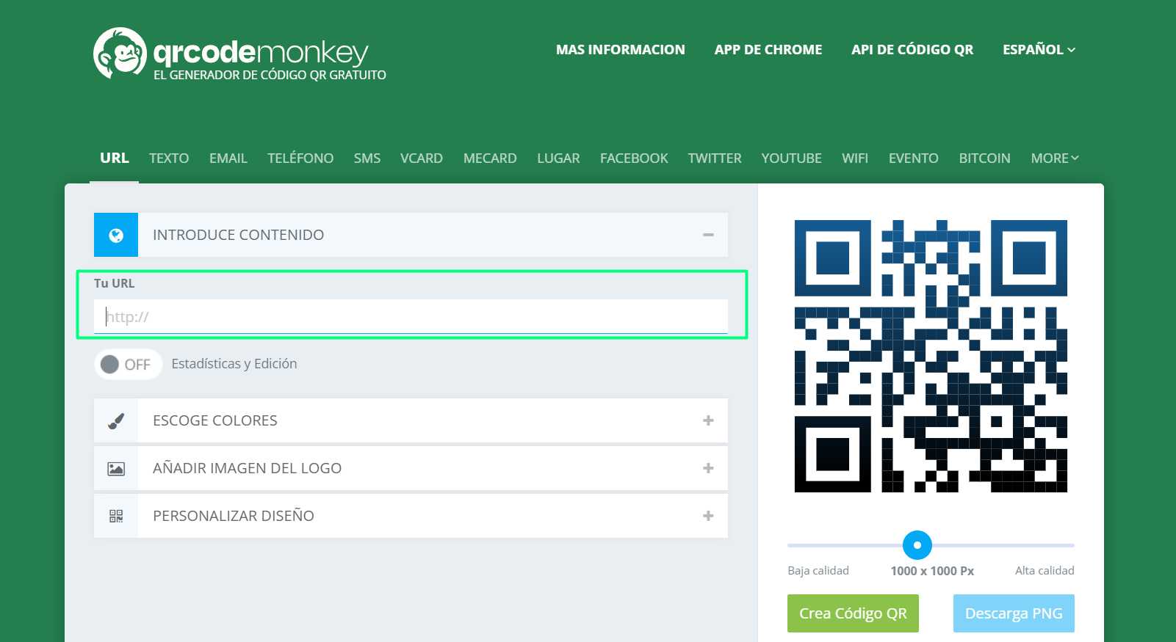Click the globe icon beside Introduce Contenido
Viewport: 1176px width, 642px height.
point(116,235)
